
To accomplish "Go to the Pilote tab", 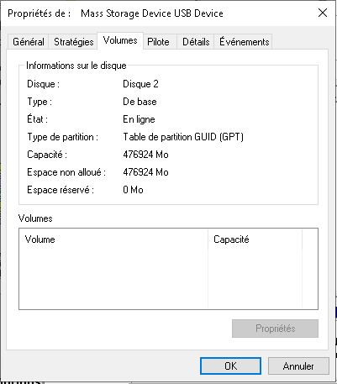I will coord(160,42).
